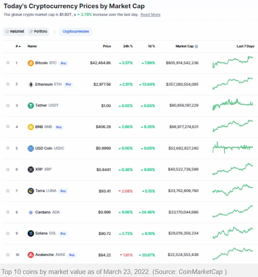The width and height of the screenshot is (258, 277).
Task: Sort the table by the Price header
Action: 107,46
